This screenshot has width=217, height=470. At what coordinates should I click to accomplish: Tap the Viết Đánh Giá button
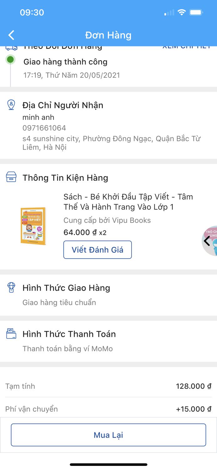(97, 249)
